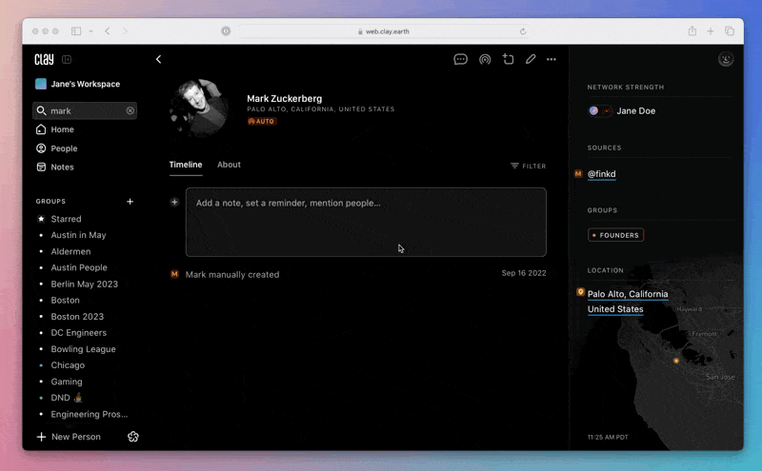Screen dimensions: 762x471
Task: Open the message bubble icon in profile toolbar
Action: (460, 59)
